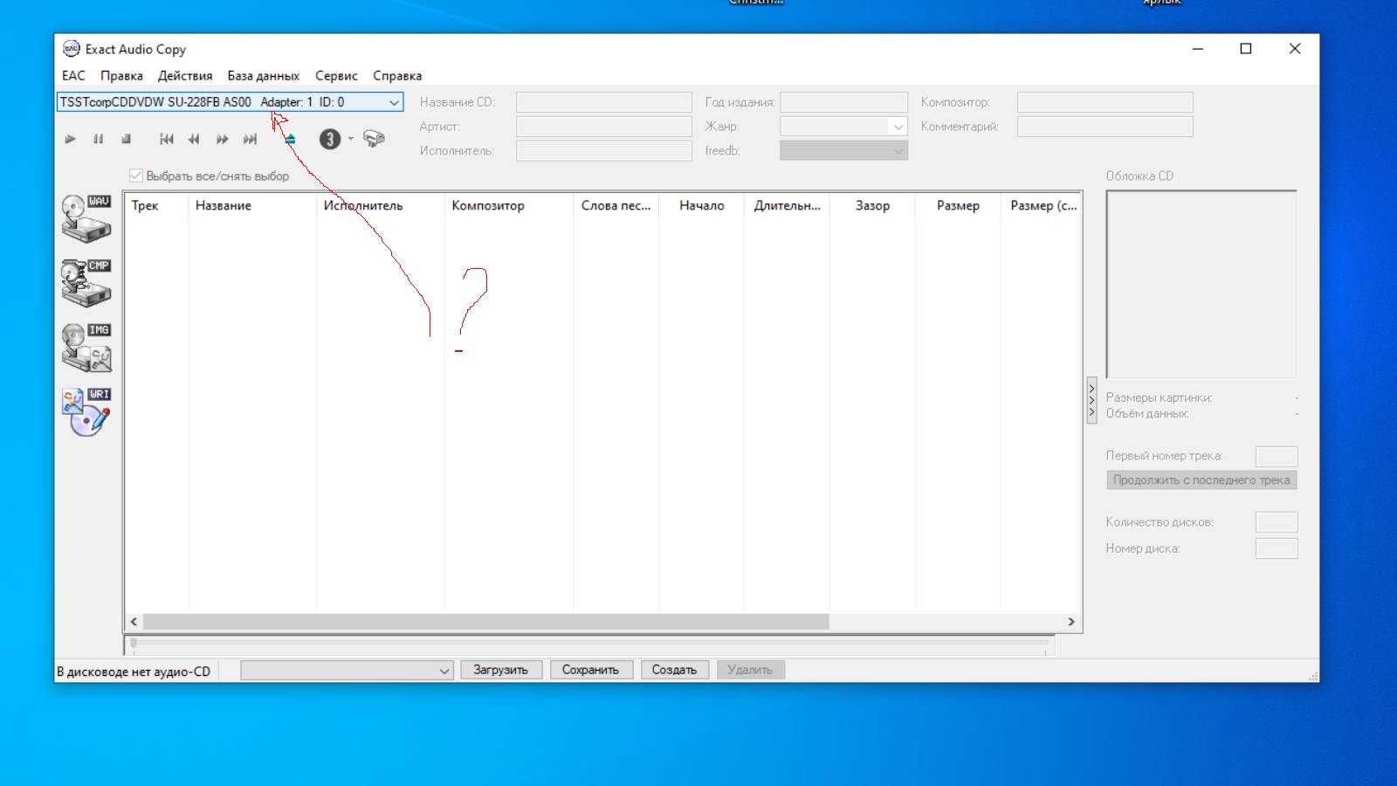This screenshot has height=786, width=1397.
Task: Click the Stop playback button
Action: click(x=126, y=139)
